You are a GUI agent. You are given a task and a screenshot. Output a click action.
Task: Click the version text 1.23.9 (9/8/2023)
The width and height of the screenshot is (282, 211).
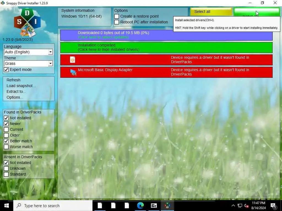pyautogui.click(x=18, y=40)
